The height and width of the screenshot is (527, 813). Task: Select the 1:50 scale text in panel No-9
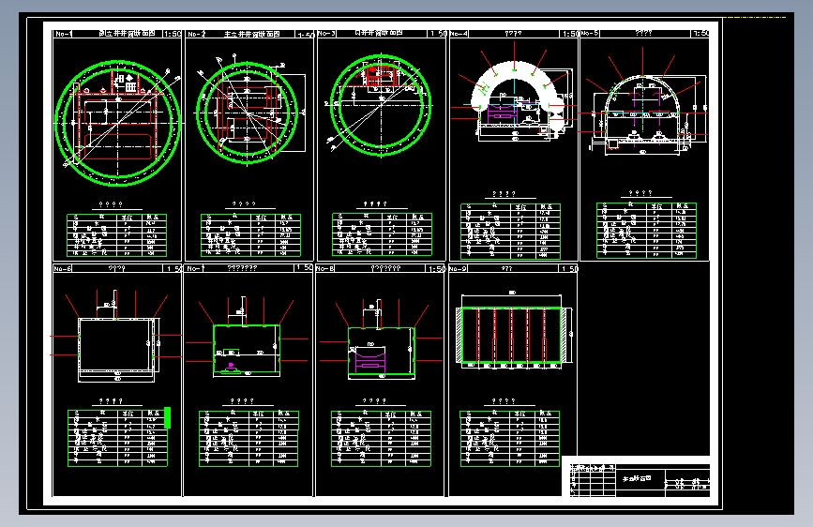click(x=569, y=269)
